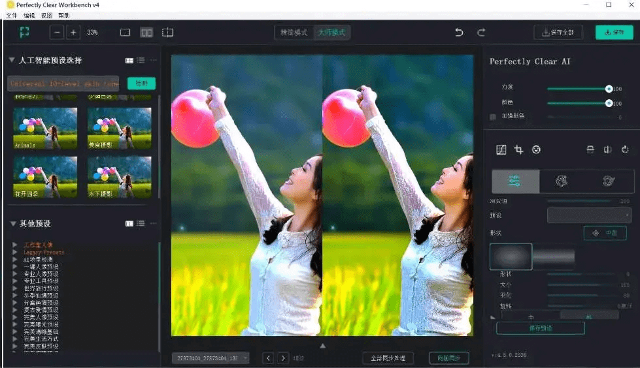
Task: Zoom in with the plus button
Action: [x=73, y=32]
